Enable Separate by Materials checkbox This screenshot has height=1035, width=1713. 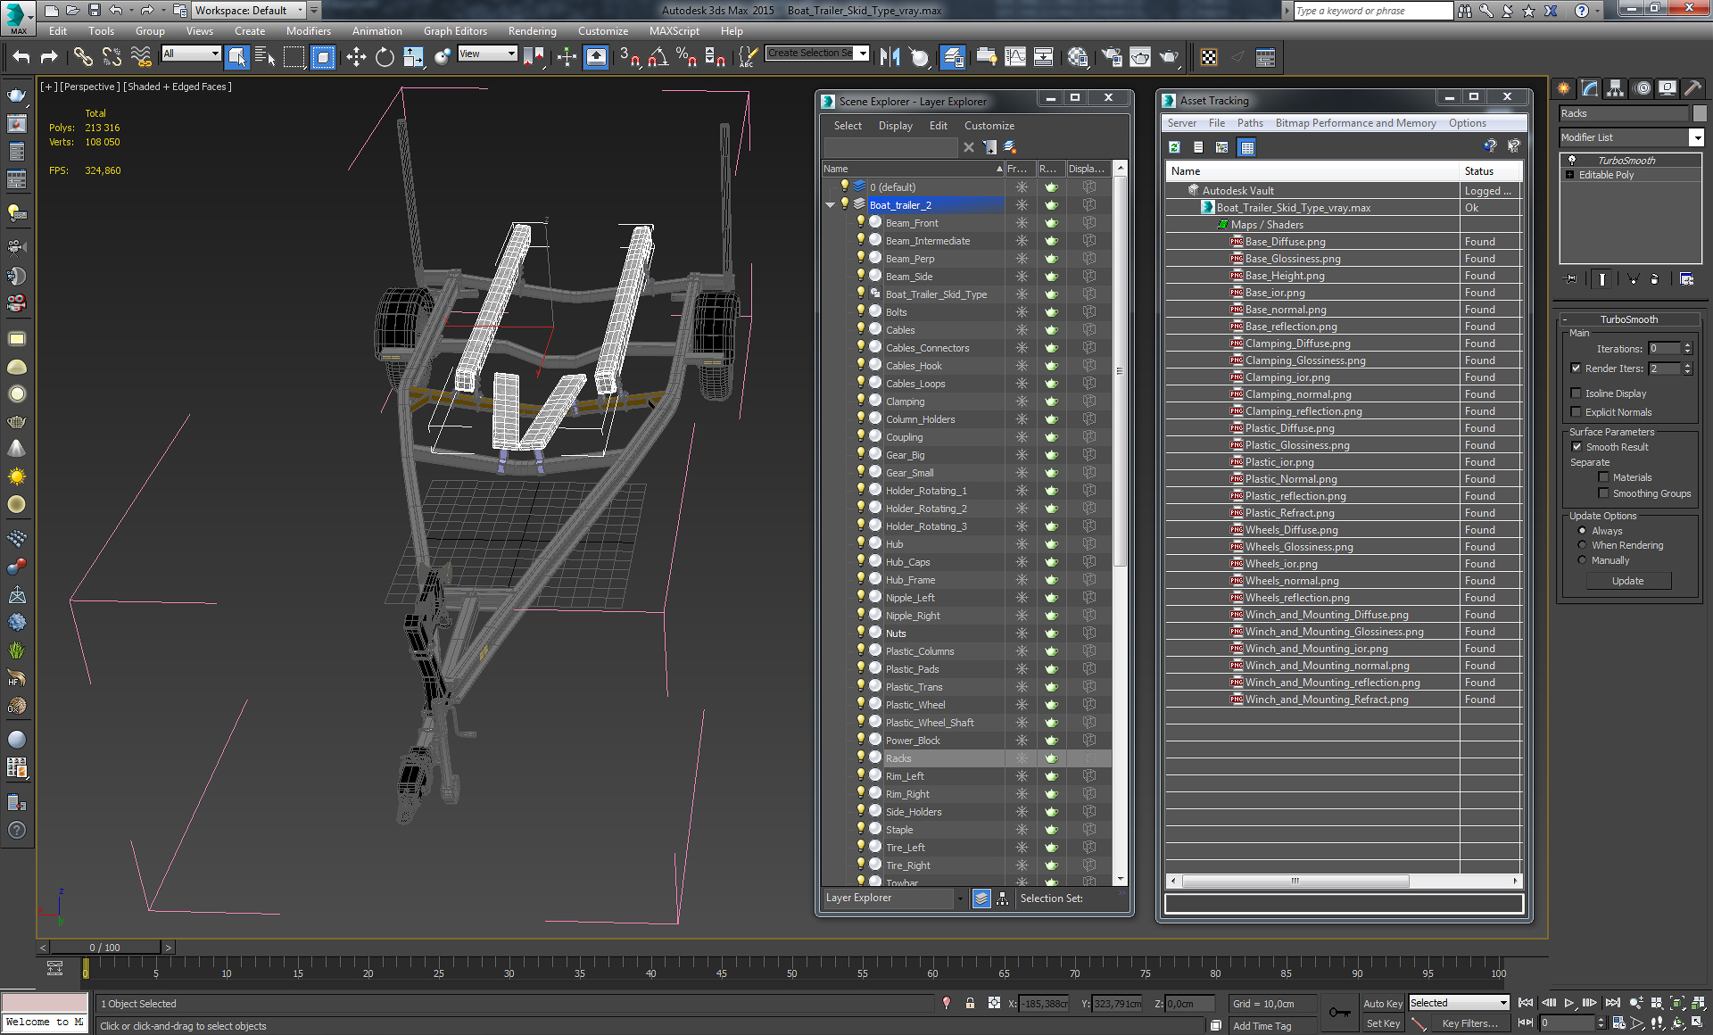1603,476
